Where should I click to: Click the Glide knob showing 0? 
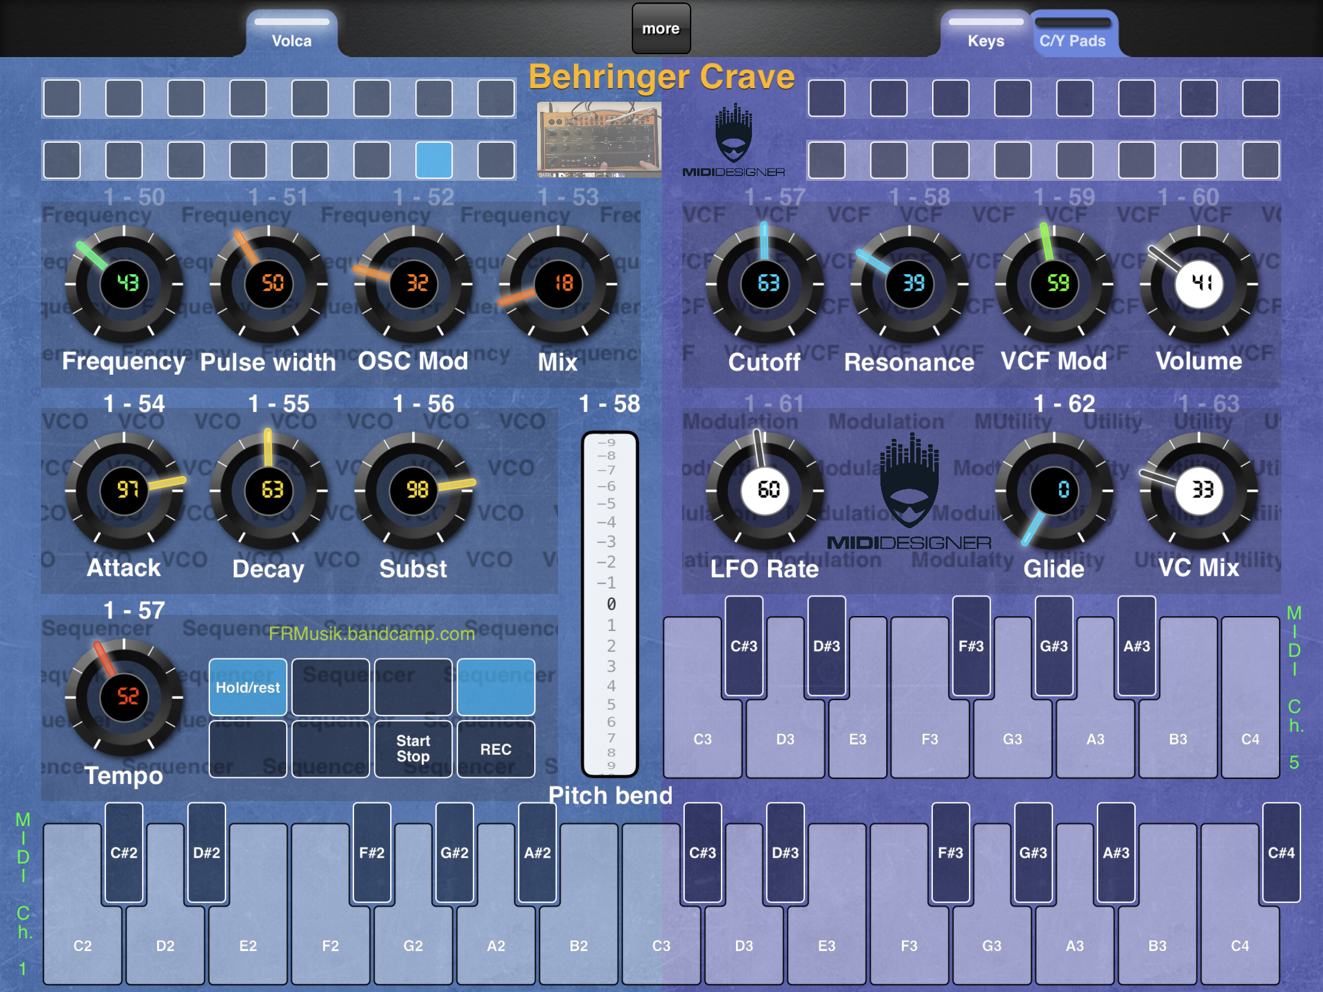tap(1054, 490)
